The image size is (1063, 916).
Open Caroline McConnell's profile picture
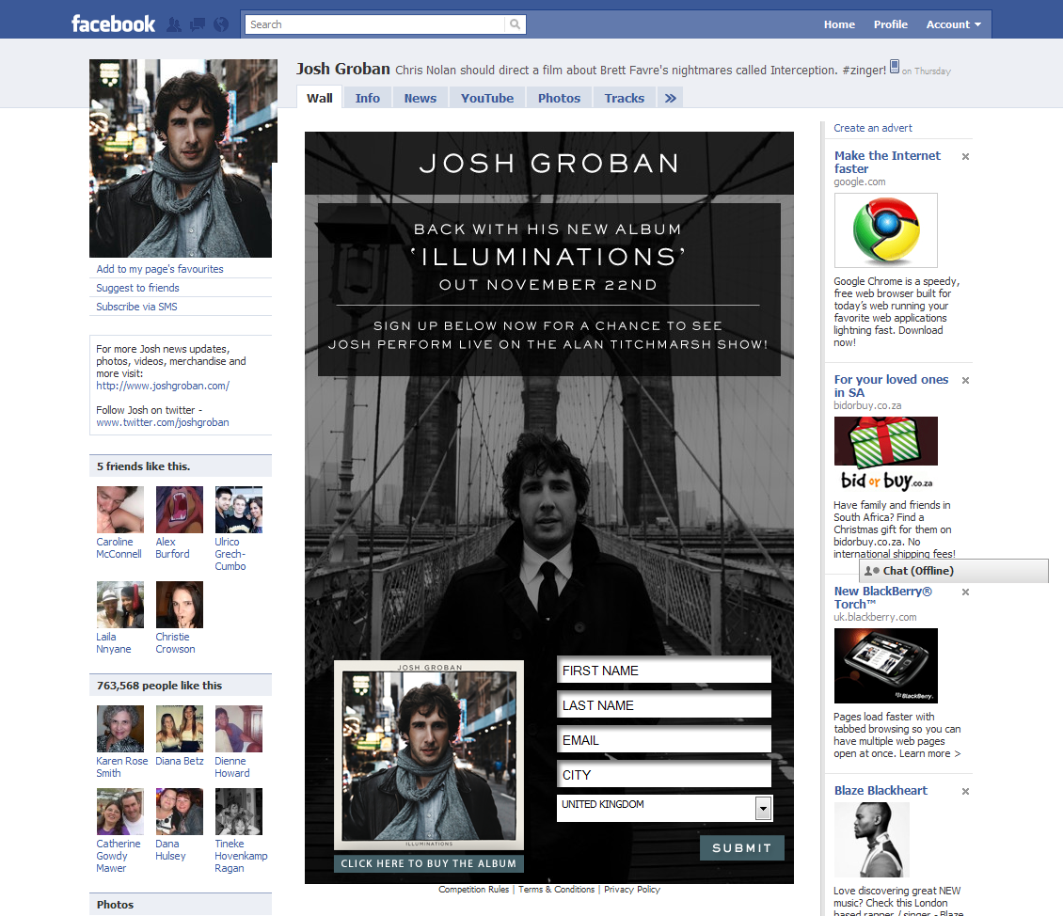[x=120, y=510]
